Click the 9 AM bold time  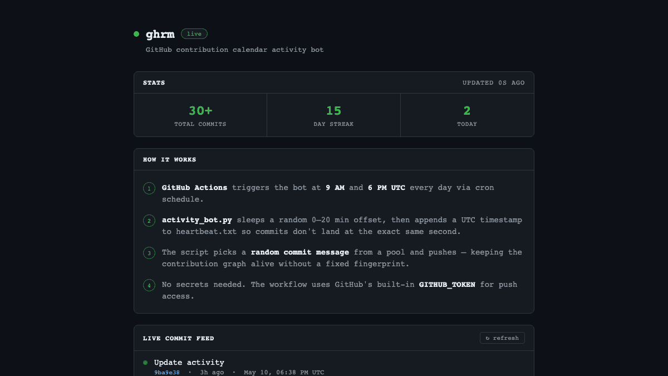tap(335, 188)
